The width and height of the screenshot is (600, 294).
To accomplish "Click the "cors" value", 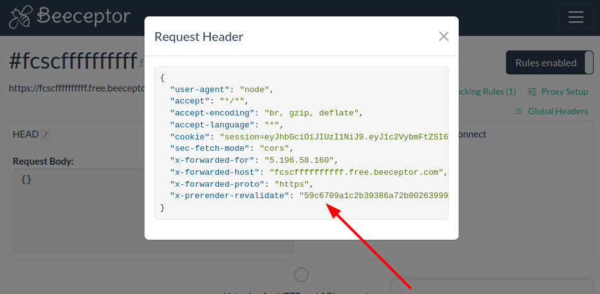I will click(274, 148).
